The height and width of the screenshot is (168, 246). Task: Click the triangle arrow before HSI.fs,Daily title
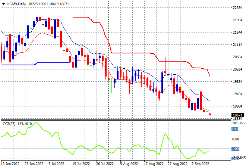tap(3, 3)
